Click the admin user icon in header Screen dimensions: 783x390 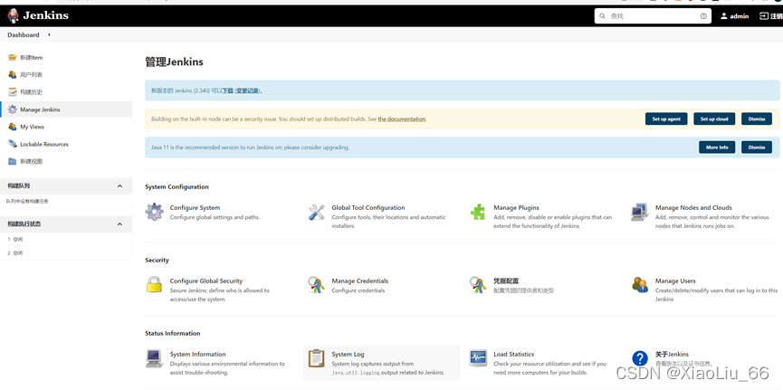[723, 16]
